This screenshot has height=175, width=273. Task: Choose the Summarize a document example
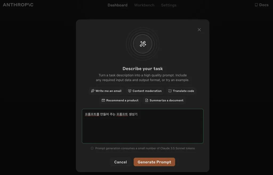[164, 100]
